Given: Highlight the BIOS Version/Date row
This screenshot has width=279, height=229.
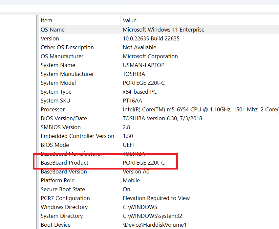Looking at the screenshot, I should click(x=64, y=118).
